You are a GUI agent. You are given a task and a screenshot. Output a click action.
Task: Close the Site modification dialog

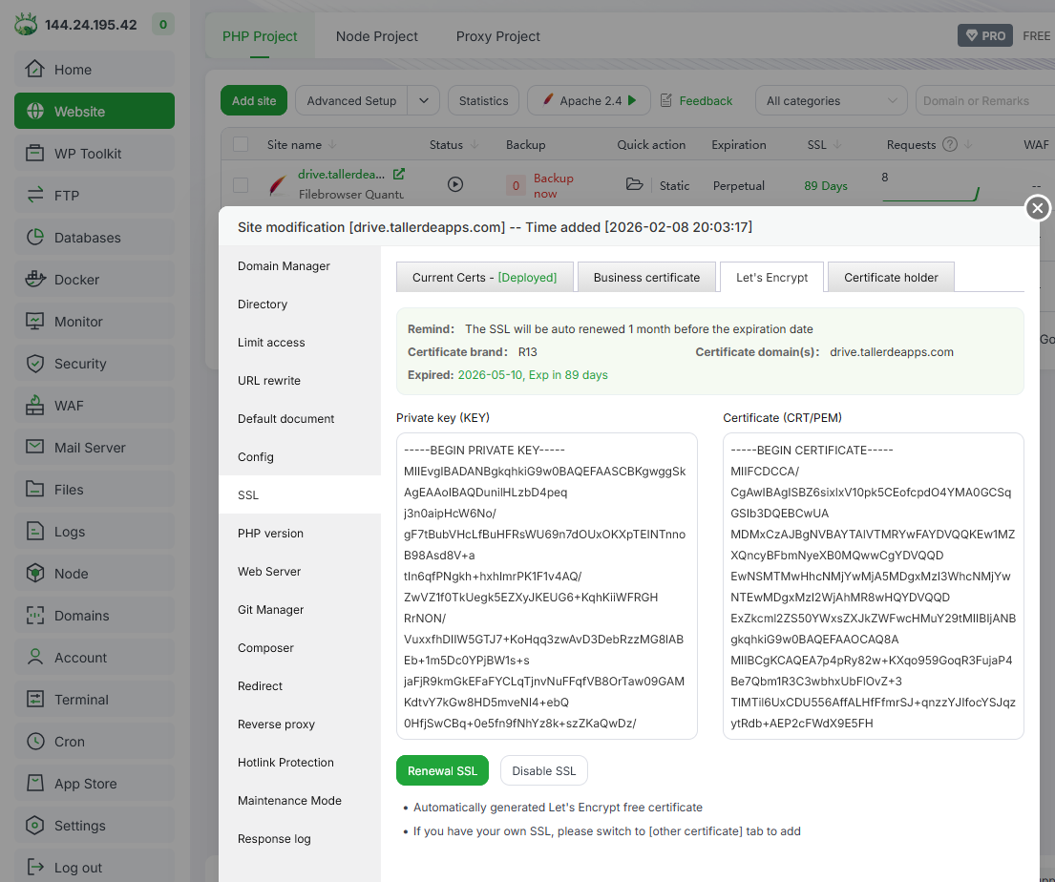1037,208
